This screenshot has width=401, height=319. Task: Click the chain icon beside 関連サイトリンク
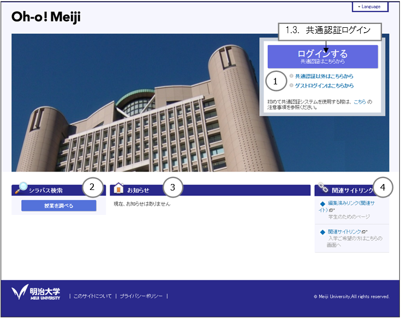323,187
